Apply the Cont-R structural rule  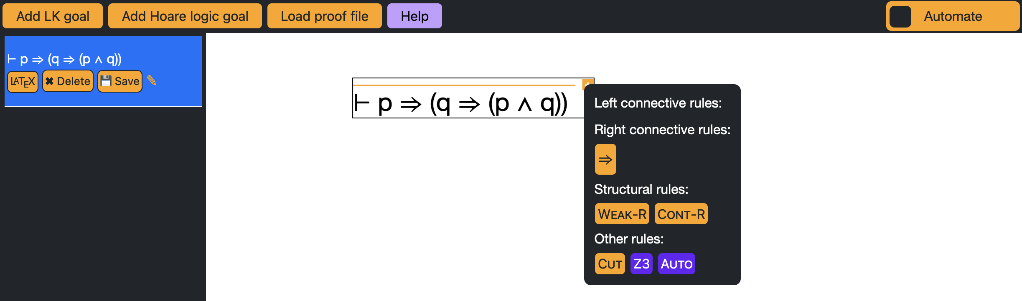(681, 214)
